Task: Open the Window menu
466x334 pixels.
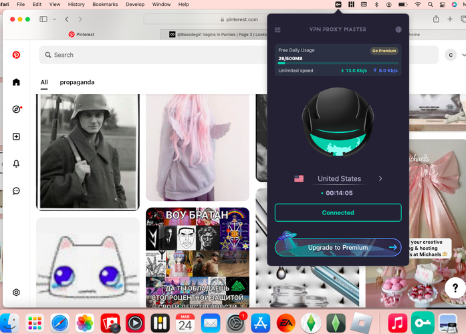Action: pos(161,5)
